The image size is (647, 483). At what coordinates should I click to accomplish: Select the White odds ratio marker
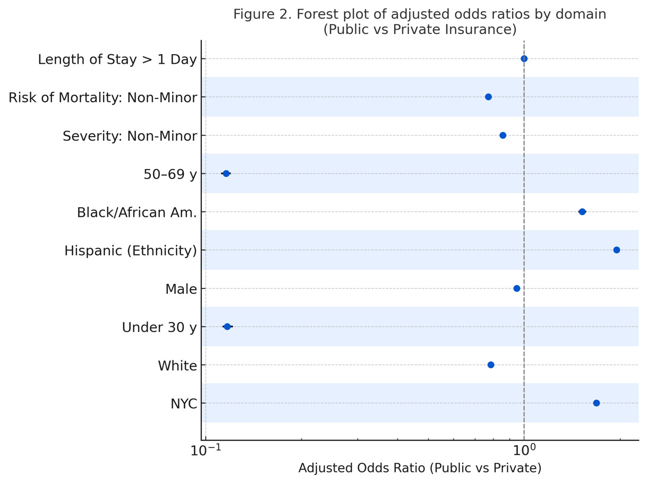(490, 365)
